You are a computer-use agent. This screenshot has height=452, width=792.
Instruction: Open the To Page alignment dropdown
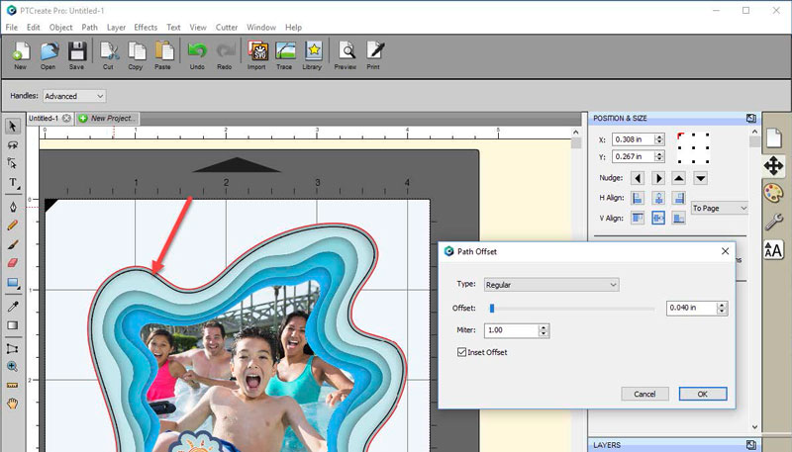720,208
